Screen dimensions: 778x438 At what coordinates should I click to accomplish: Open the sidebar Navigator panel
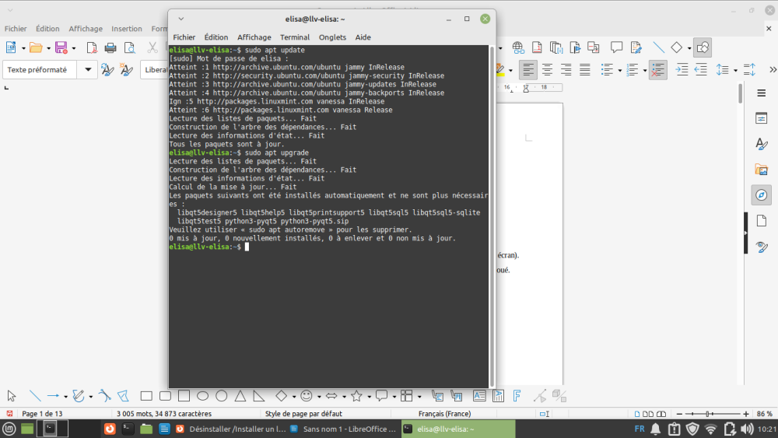click(x=761, y=194)
